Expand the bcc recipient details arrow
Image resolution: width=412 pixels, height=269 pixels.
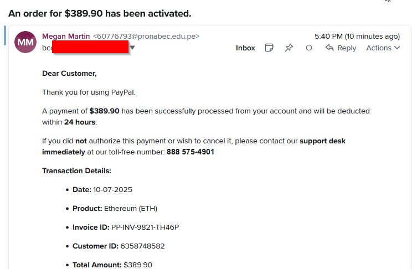click(132, 48)
